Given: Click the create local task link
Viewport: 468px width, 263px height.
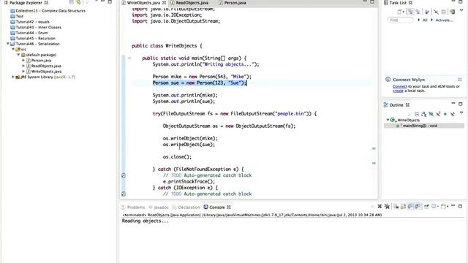Looking at the screenshot, I should click(x=398, y=91).
